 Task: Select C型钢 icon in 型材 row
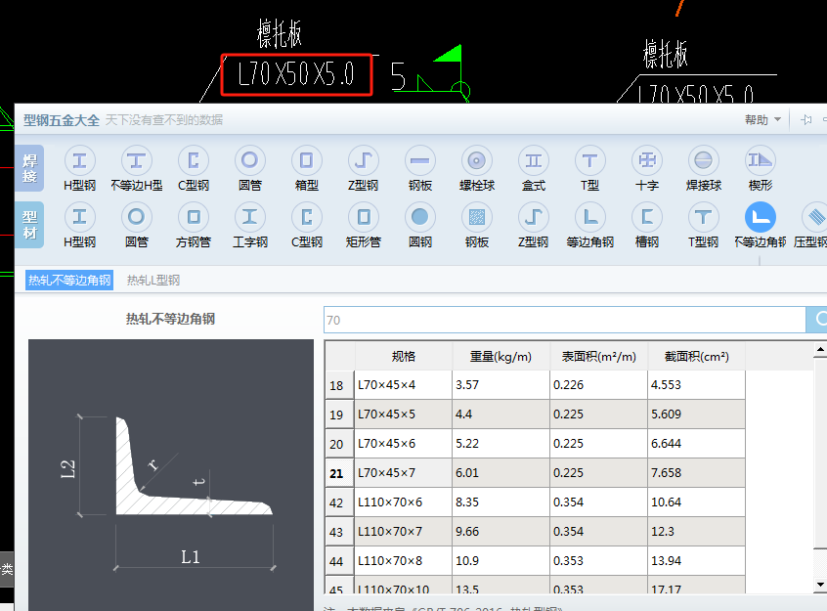click(306, 217)
